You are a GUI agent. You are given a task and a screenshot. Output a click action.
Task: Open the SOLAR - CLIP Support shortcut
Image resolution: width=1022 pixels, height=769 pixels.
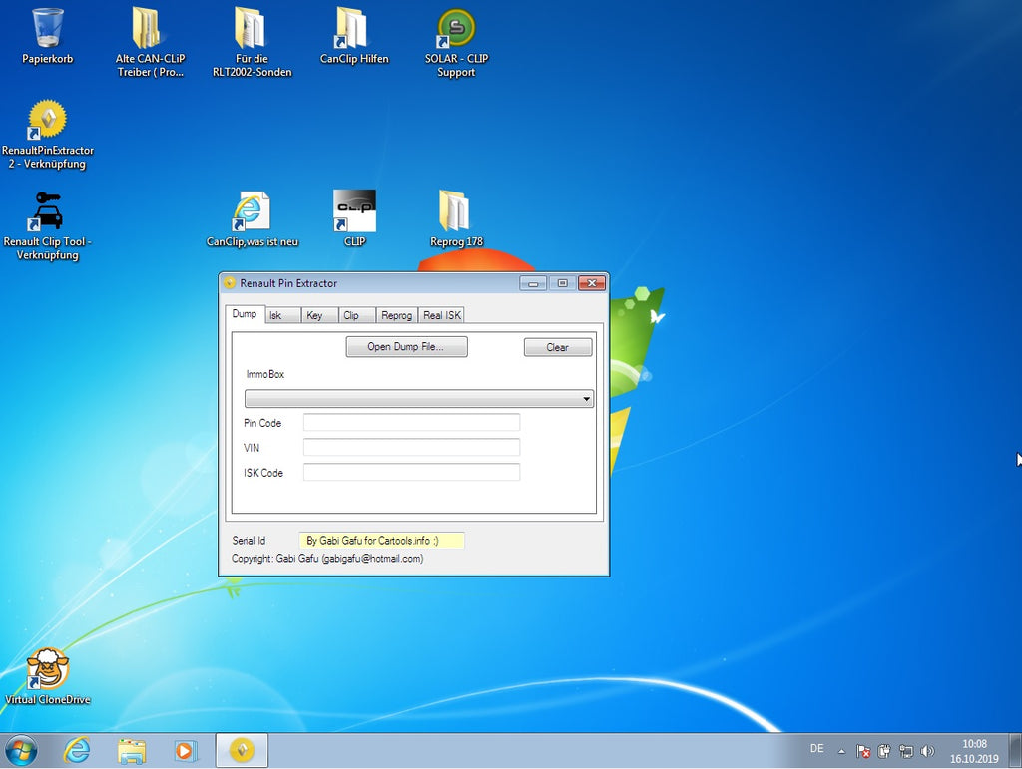tap(456, 29)
